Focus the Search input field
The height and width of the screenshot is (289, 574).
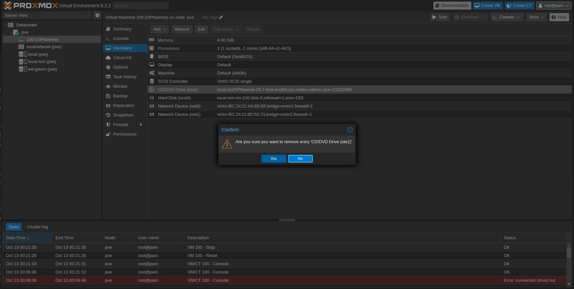pos(141,6)
